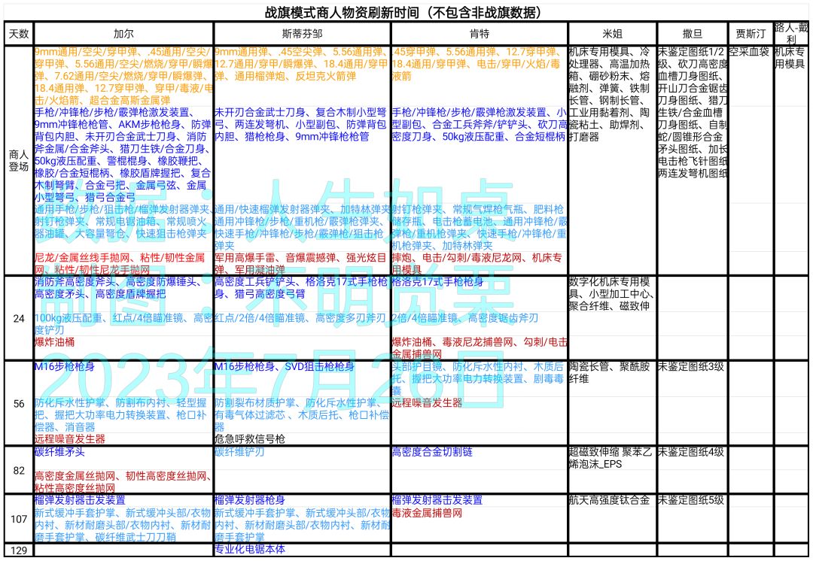This screenshot has height=561, width=813.
Task: Select the 肯特 column header
Action: click(479, 34)
